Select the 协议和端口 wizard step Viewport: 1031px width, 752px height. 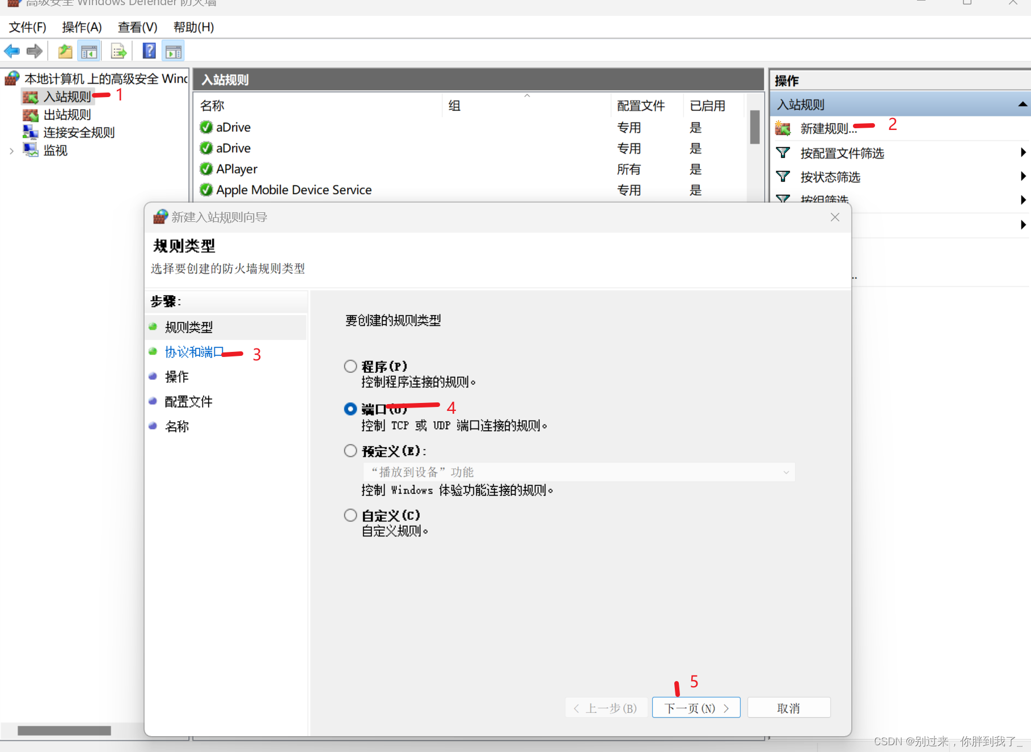pyautogui.click(x=194, y=352)
